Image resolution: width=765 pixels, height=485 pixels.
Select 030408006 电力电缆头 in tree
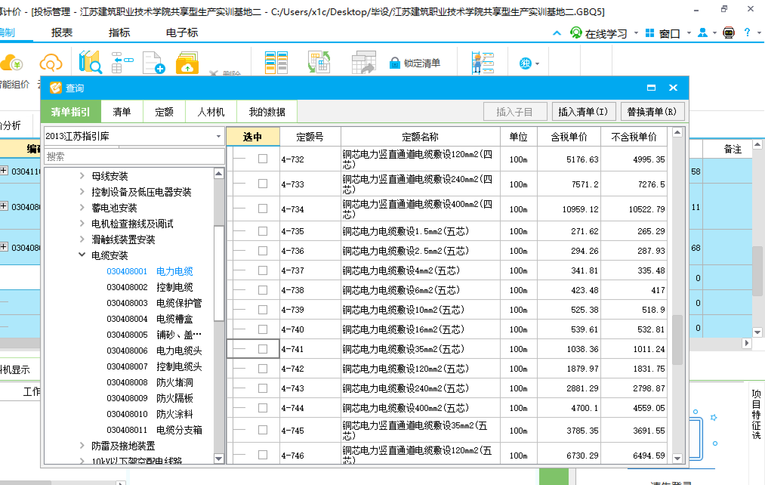tap(154, 351)
